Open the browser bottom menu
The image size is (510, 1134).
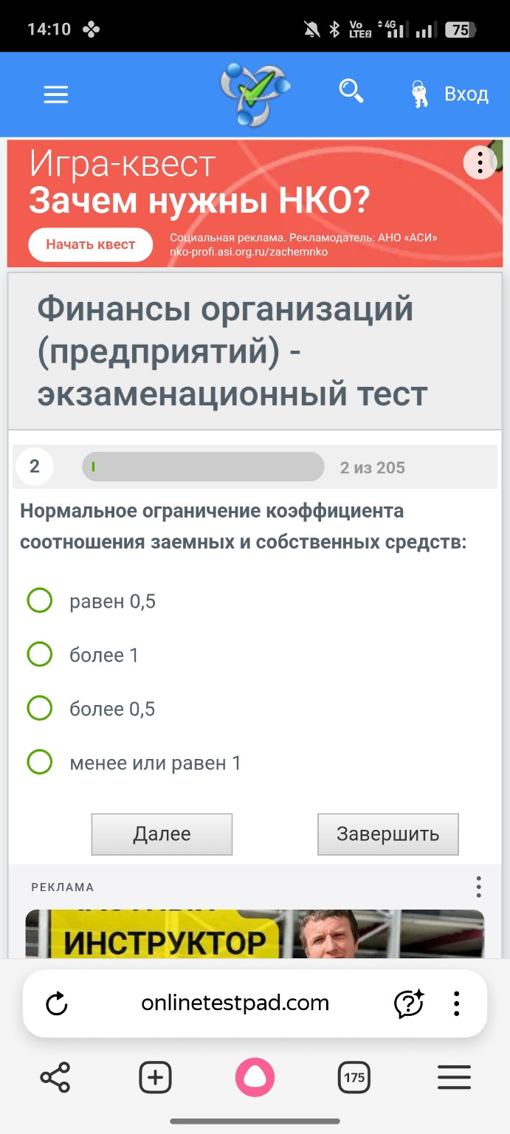[x=454, y=1077]
